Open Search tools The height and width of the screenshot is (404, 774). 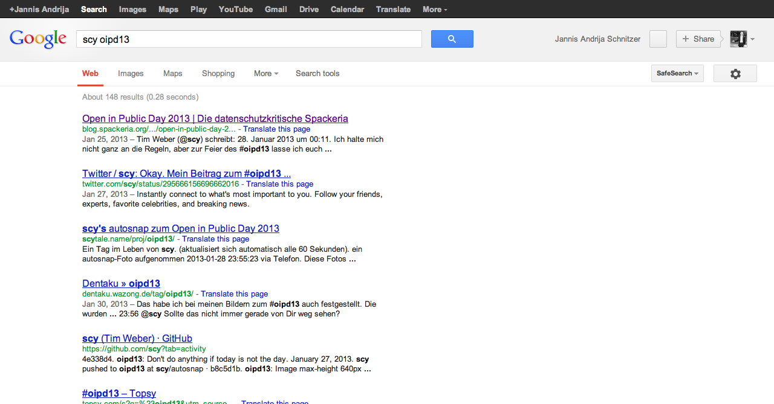click(x=317, y=73)
